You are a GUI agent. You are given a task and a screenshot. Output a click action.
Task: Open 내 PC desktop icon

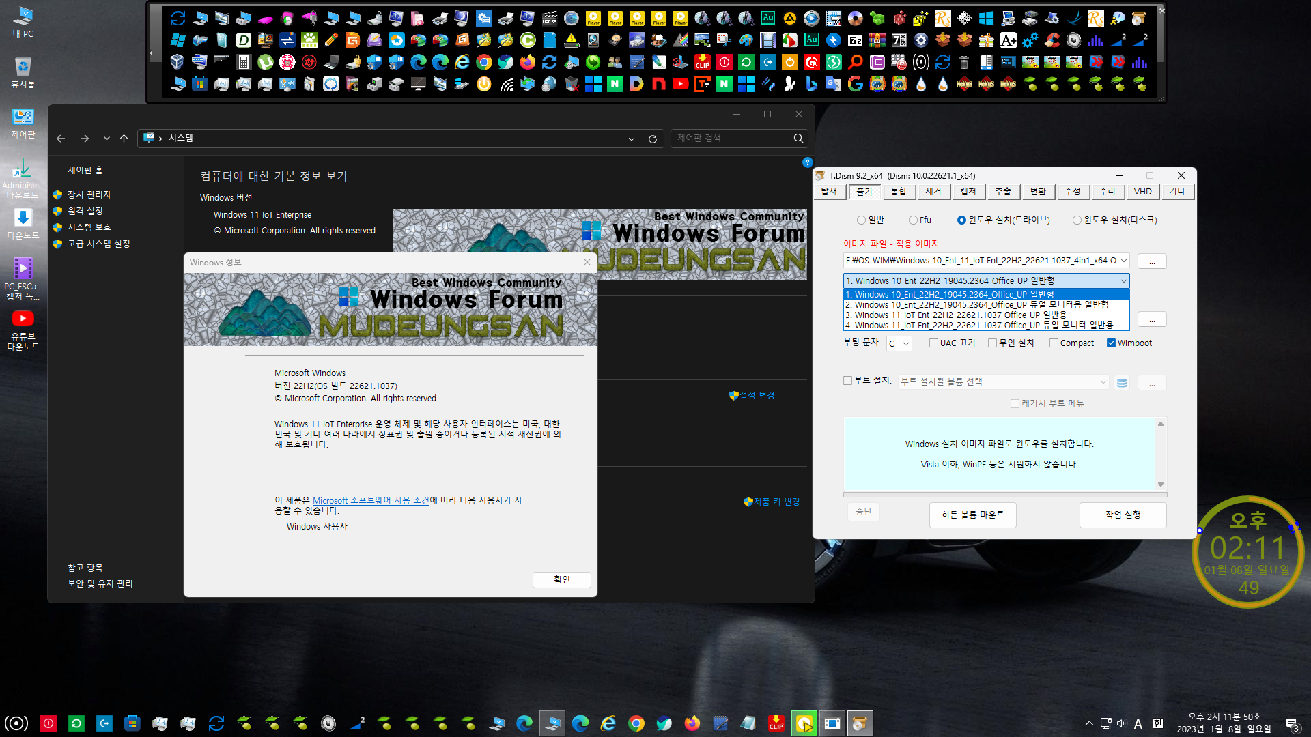point(23,22)
